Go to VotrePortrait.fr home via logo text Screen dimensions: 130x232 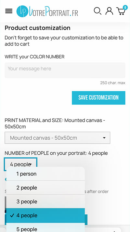(x=54, y=11)
